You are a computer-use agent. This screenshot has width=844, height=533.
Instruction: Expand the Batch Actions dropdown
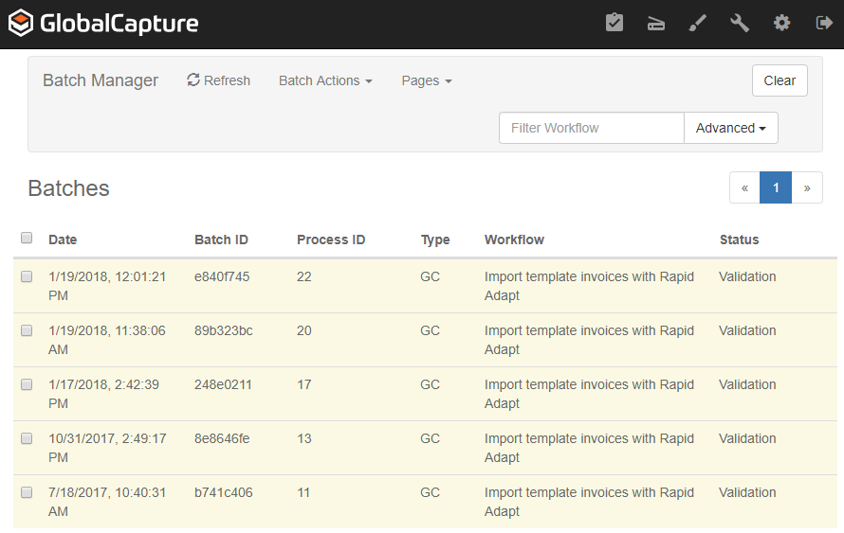point(325,80)
